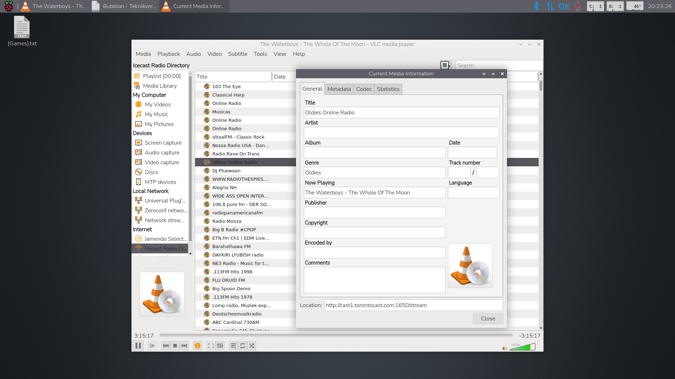Open the Audio menu
675x379 pixels.
(x=194, y=54)
